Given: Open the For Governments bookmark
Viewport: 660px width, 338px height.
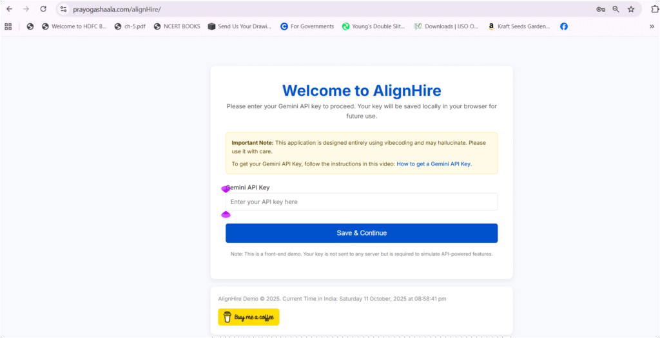Looking at the screenshot, I should coord(307,26).
